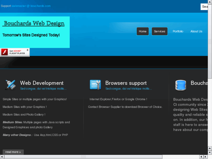Open the Bouchards Web Design logo link
This screenshot has height=159, width=212.
[34, 23]
